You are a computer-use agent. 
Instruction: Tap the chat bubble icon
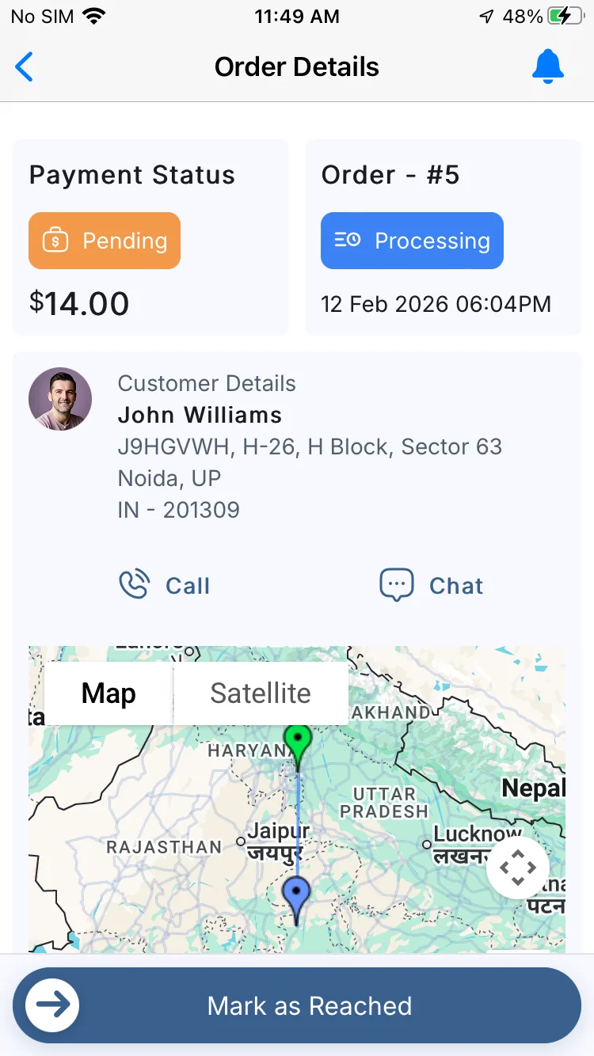(x=397, y=585)
